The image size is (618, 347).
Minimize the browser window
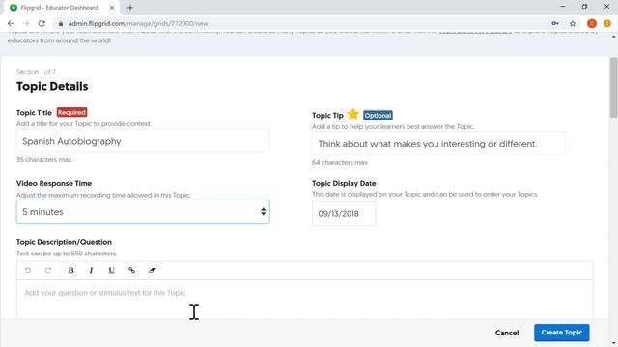[562, 7]
